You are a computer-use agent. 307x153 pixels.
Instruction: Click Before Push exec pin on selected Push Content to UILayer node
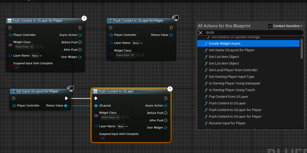click(x=166, y=113)
